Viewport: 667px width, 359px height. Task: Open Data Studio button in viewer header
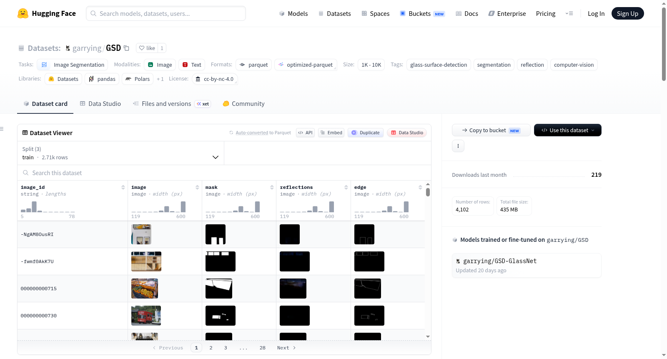[x=407, y=133]
